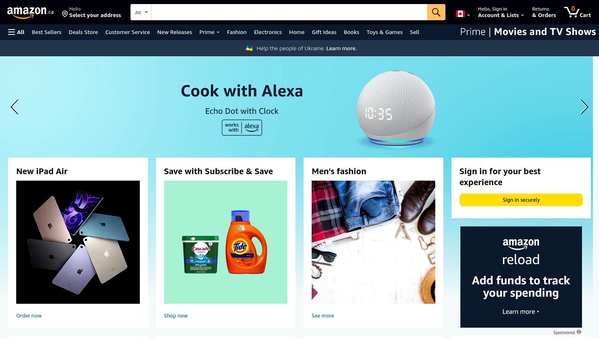Click the yellow Sign in securely button

(521, 200)
